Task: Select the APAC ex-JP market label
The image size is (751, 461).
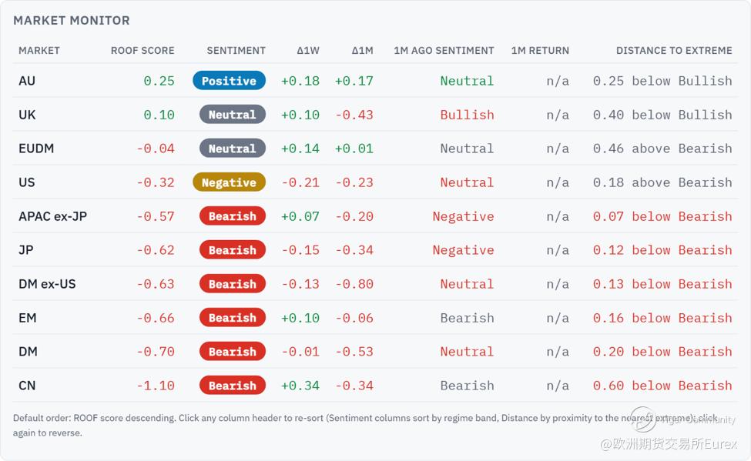Action: click(52, 216)
